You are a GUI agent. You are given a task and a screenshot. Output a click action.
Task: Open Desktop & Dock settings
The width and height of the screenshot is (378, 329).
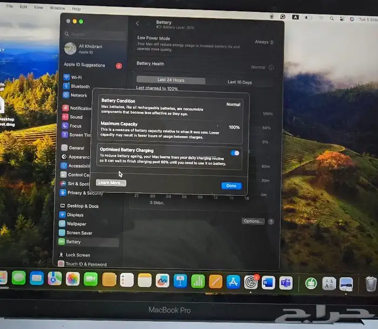click(x=79, y=206)
